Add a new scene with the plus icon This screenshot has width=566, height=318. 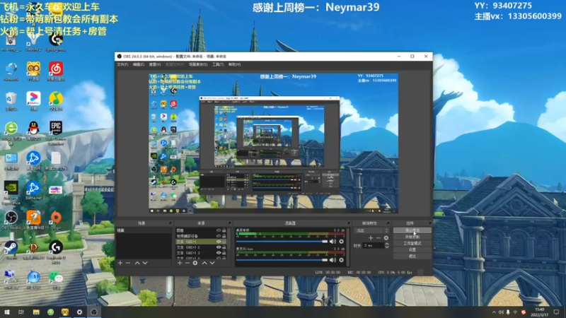pos(120,263)
